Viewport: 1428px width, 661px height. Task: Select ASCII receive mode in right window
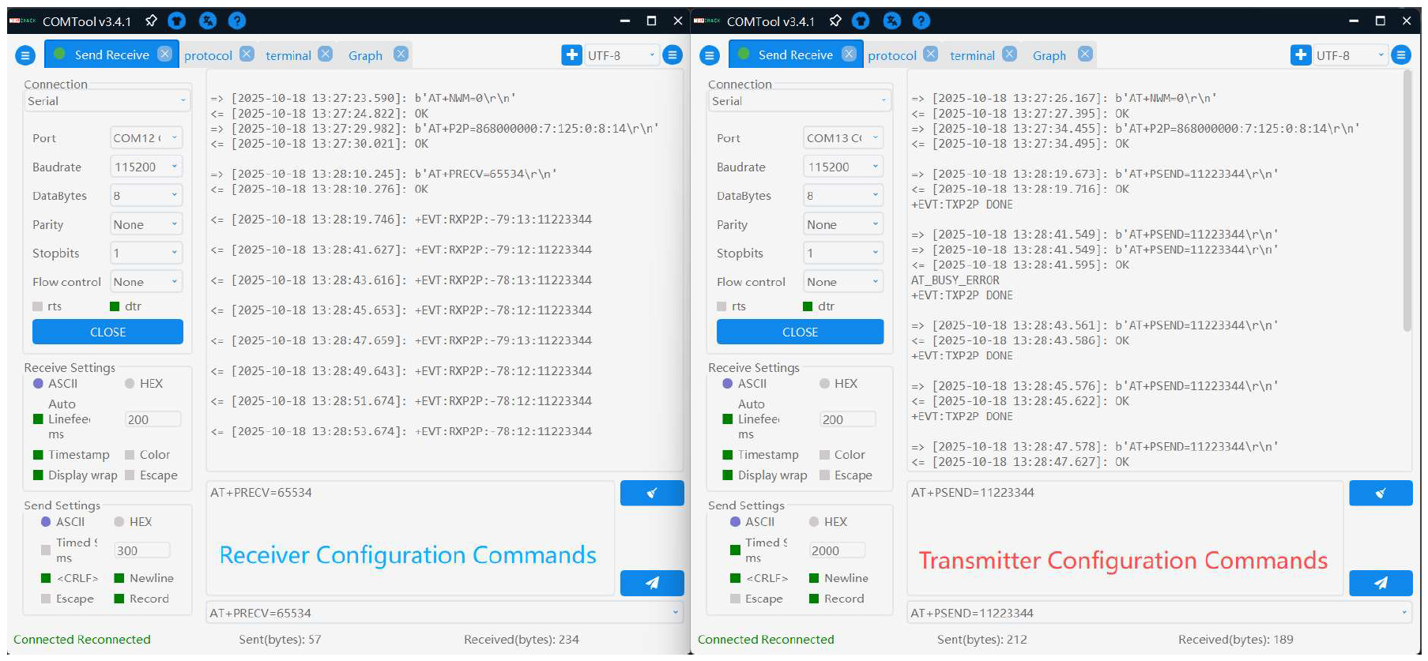tap(744, 384)
